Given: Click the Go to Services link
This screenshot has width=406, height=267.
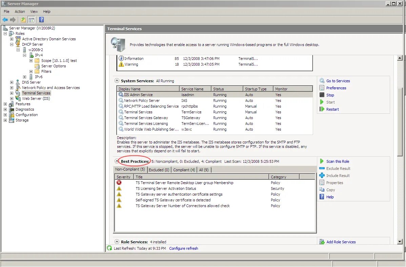Looking at the screenshot, I should tap(338, 81).
